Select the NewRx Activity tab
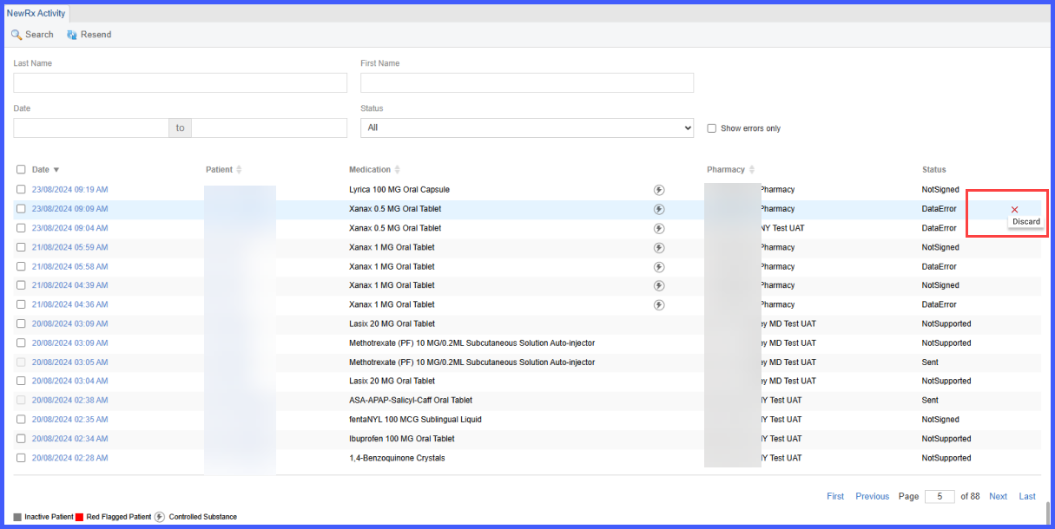 click(x=36, y=14)
